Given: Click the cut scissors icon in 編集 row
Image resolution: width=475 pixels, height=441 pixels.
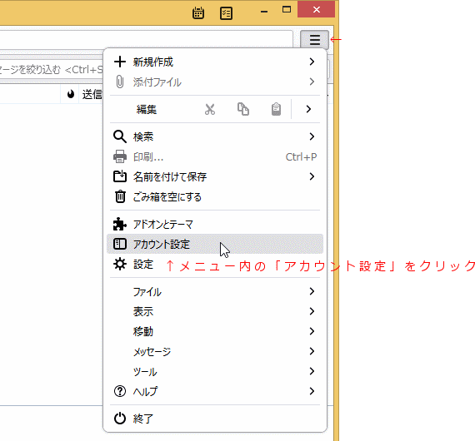Looking at the screenshot, I should (x=210, y=109).
